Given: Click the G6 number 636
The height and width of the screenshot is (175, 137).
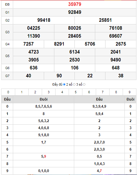Looking at the screenshot, I should click(x=34, y=68).
